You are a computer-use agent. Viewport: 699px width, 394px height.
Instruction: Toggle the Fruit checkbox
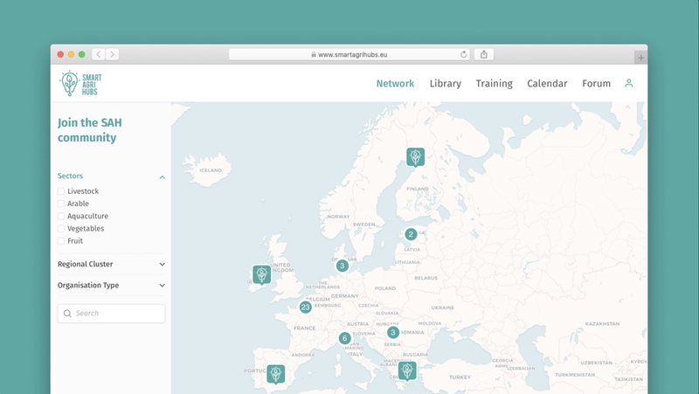(x=61, y=241)
